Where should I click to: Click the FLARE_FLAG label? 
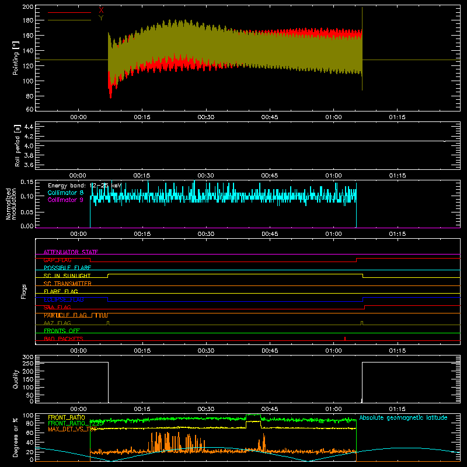pyautogui.click(x=61, y=291)
